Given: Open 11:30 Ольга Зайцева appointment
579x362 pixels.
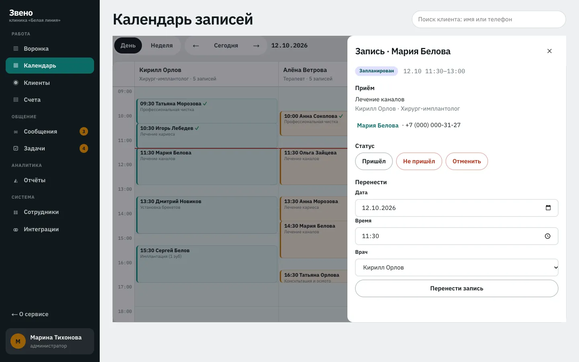Looking at the screenshot, I should point(314,167).
